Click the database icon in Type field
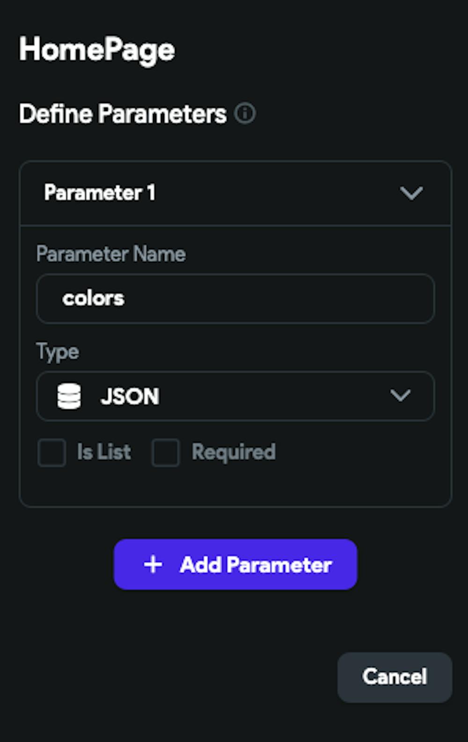This screenshot has height=742, width=468. pyautogui.click(x=69, y=396)
